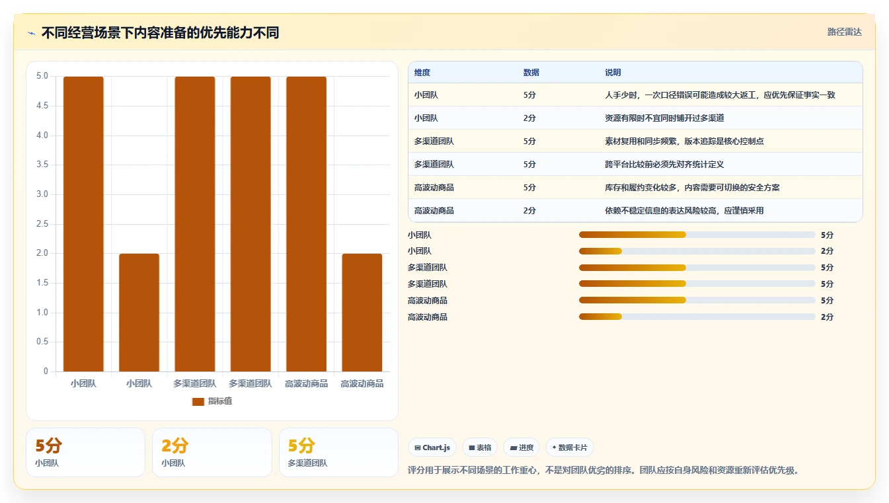
Task: Click the Chart.js tag chip
Action: (432, 447)
